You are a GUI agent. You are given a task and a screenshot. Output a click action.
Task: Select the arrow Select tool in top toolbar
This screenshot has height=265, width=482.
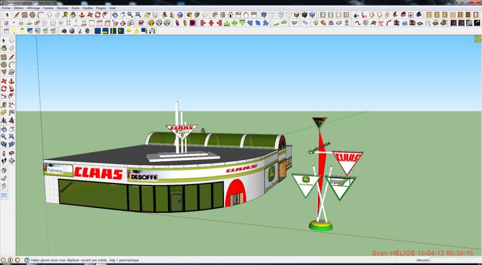click(8, 15)
